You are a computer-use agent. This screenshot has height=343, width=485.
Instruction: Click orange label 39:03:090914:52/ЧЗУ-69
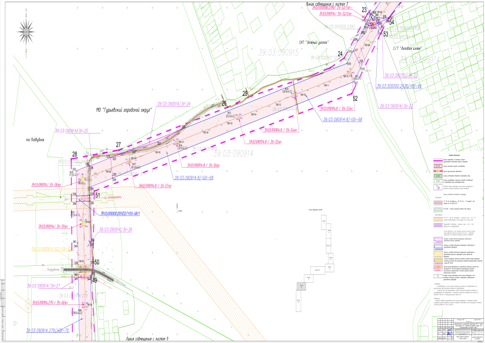pos(50,249)
